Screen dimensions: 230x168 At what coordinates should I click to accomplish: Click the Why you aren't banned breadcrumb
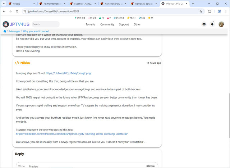[x=36, y=31]
